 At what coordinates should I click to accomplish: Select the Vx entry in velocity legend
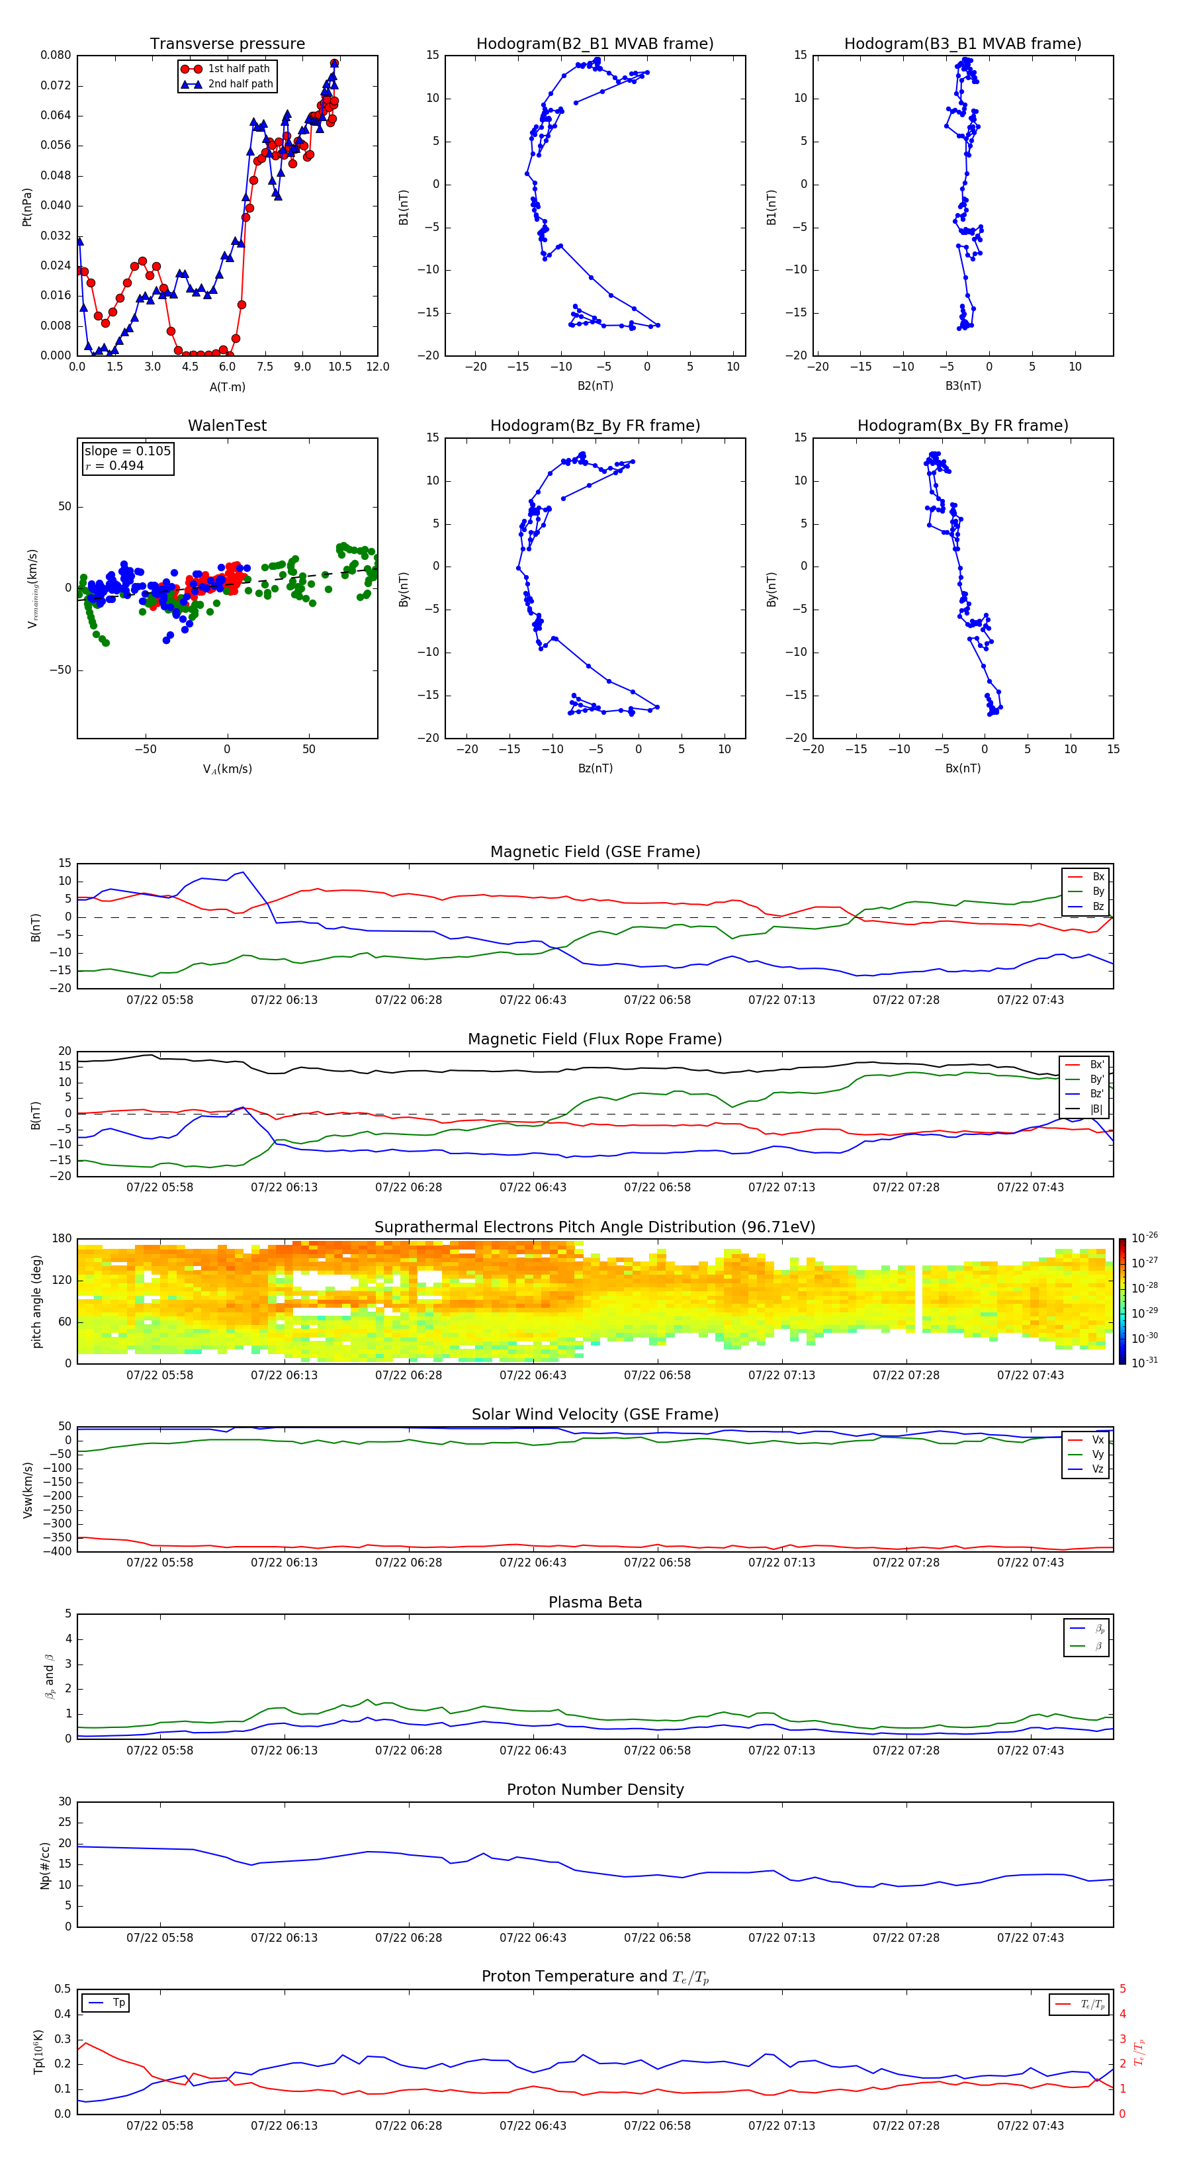[x=1086, y=1439]
